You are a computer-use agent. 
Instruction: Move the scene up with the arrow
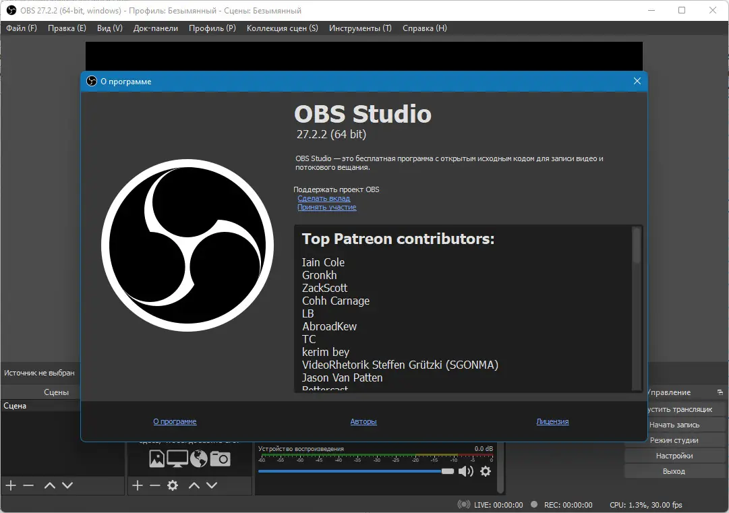(50, 485)
